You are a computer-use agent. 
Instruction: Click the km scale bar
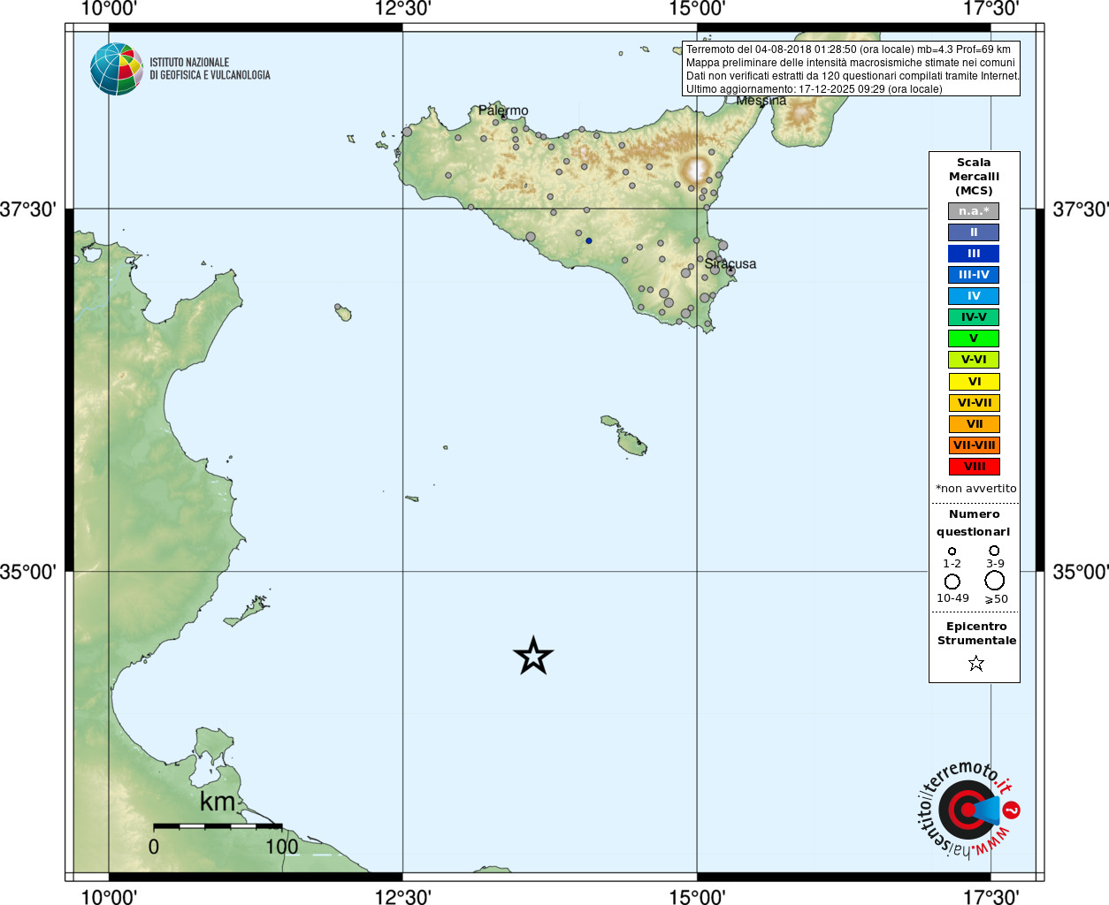(x=218, y=826)
